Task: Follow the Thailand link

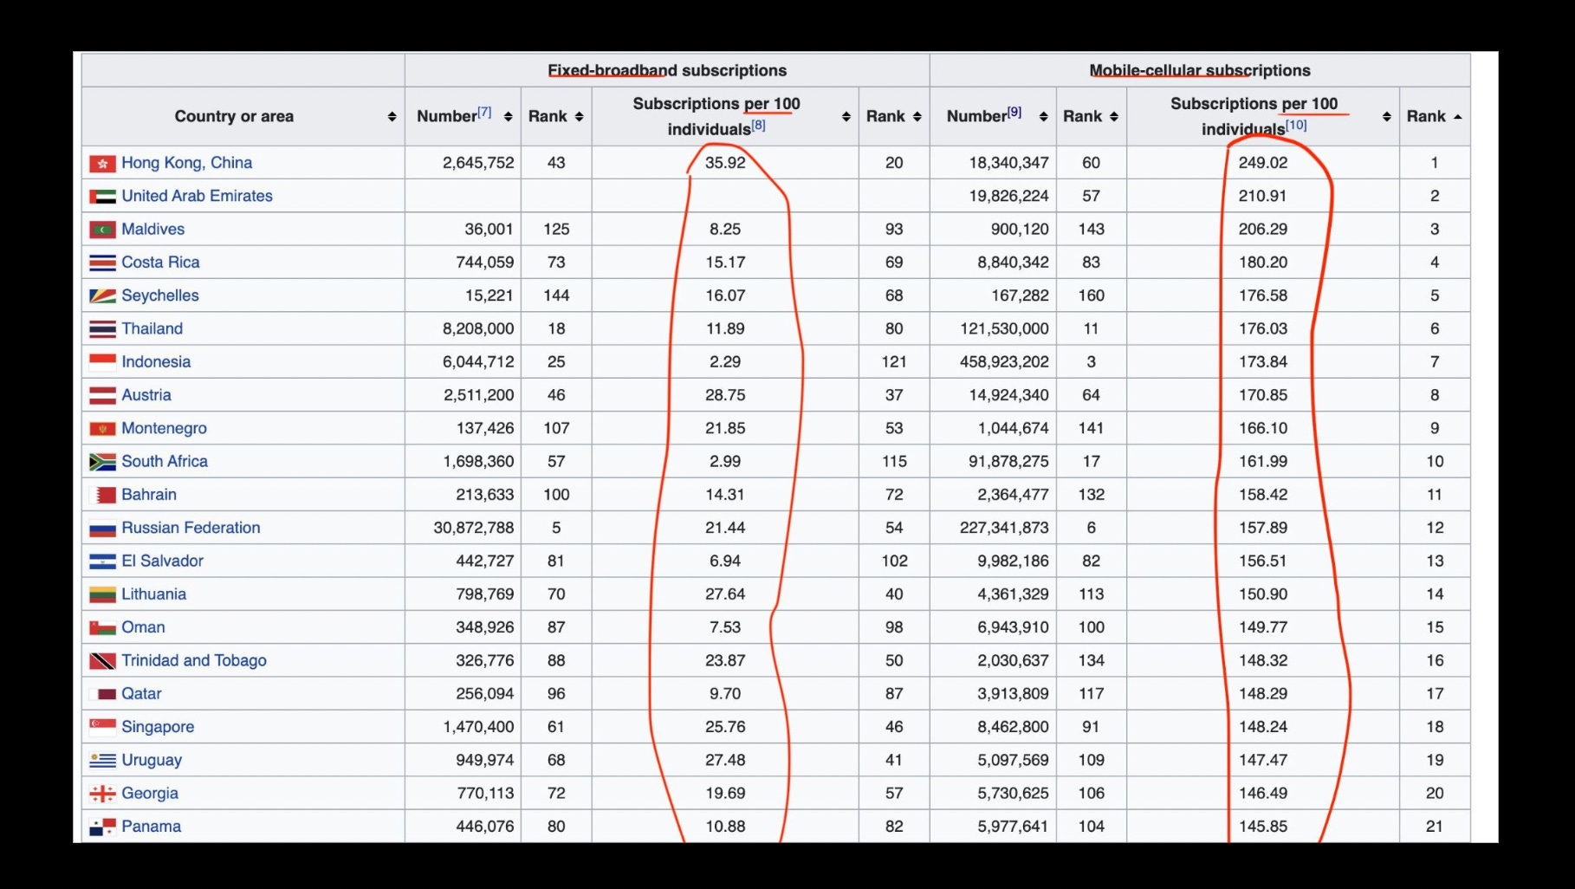Action: point(152,329)
